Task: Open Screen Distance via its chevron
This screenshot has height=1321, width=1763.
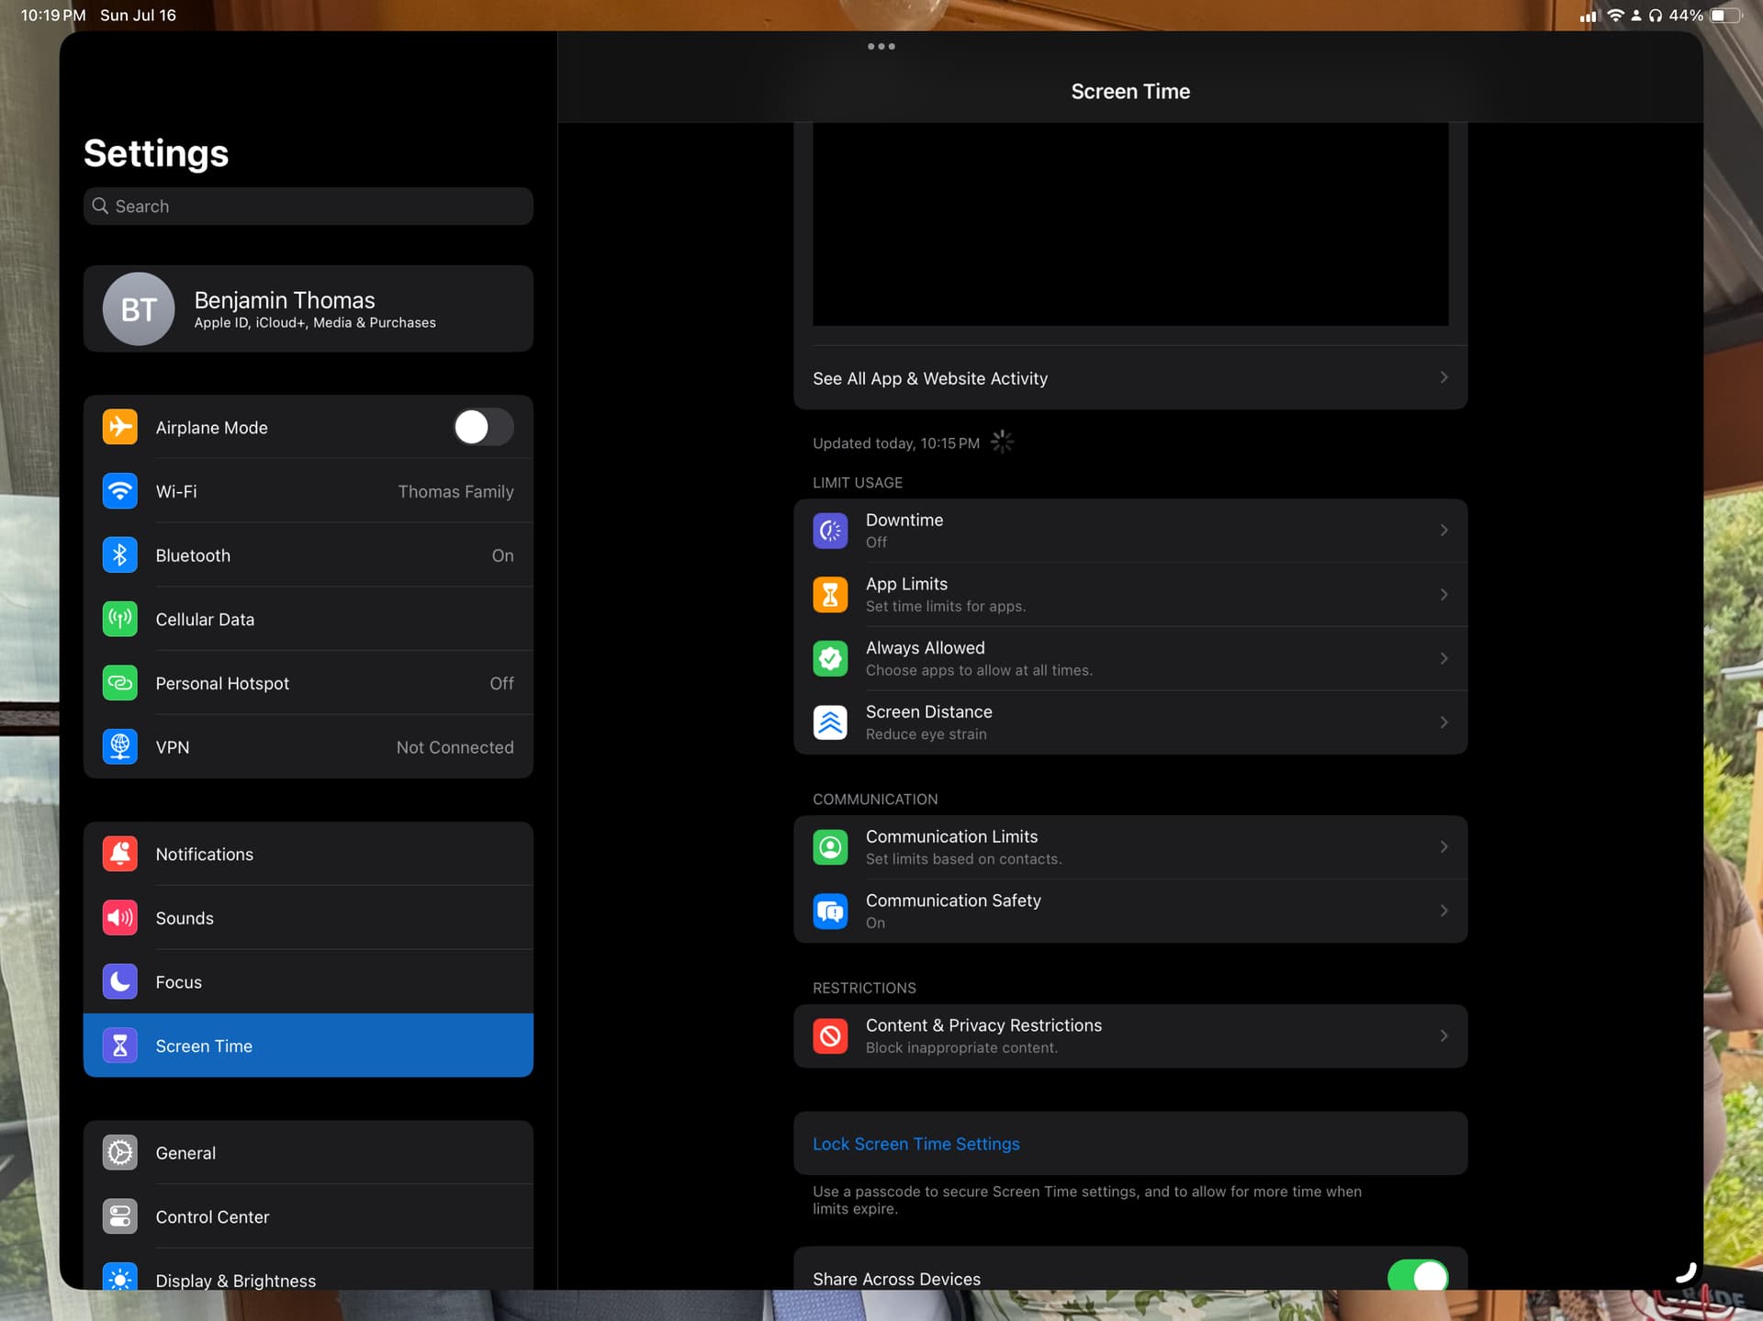Action: (x=1443, y=722)
